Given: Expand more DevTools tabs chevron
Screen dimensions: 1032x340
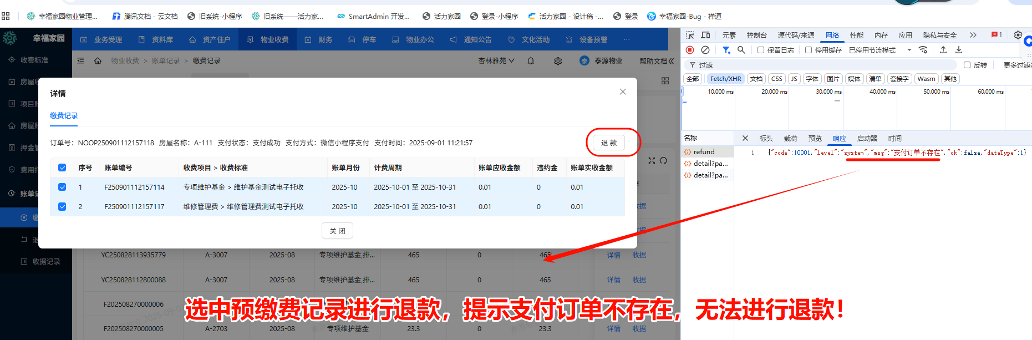Looking at the screenshot, I should (973, 35).
